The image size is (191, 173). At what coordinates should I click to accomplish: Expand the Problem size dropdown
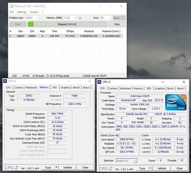(37, 18)
